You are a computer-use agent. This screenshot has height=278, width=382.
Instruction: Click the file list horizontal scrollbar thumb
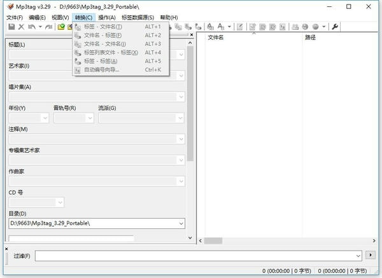point(213,240)
